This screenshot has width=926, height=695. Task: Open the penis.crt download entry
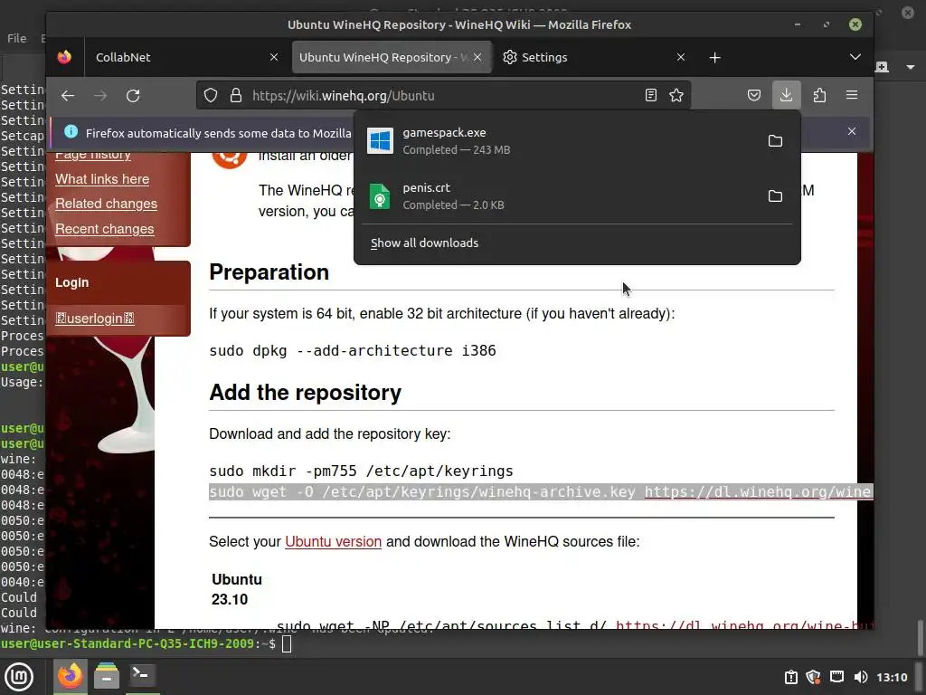click(558, 195)
